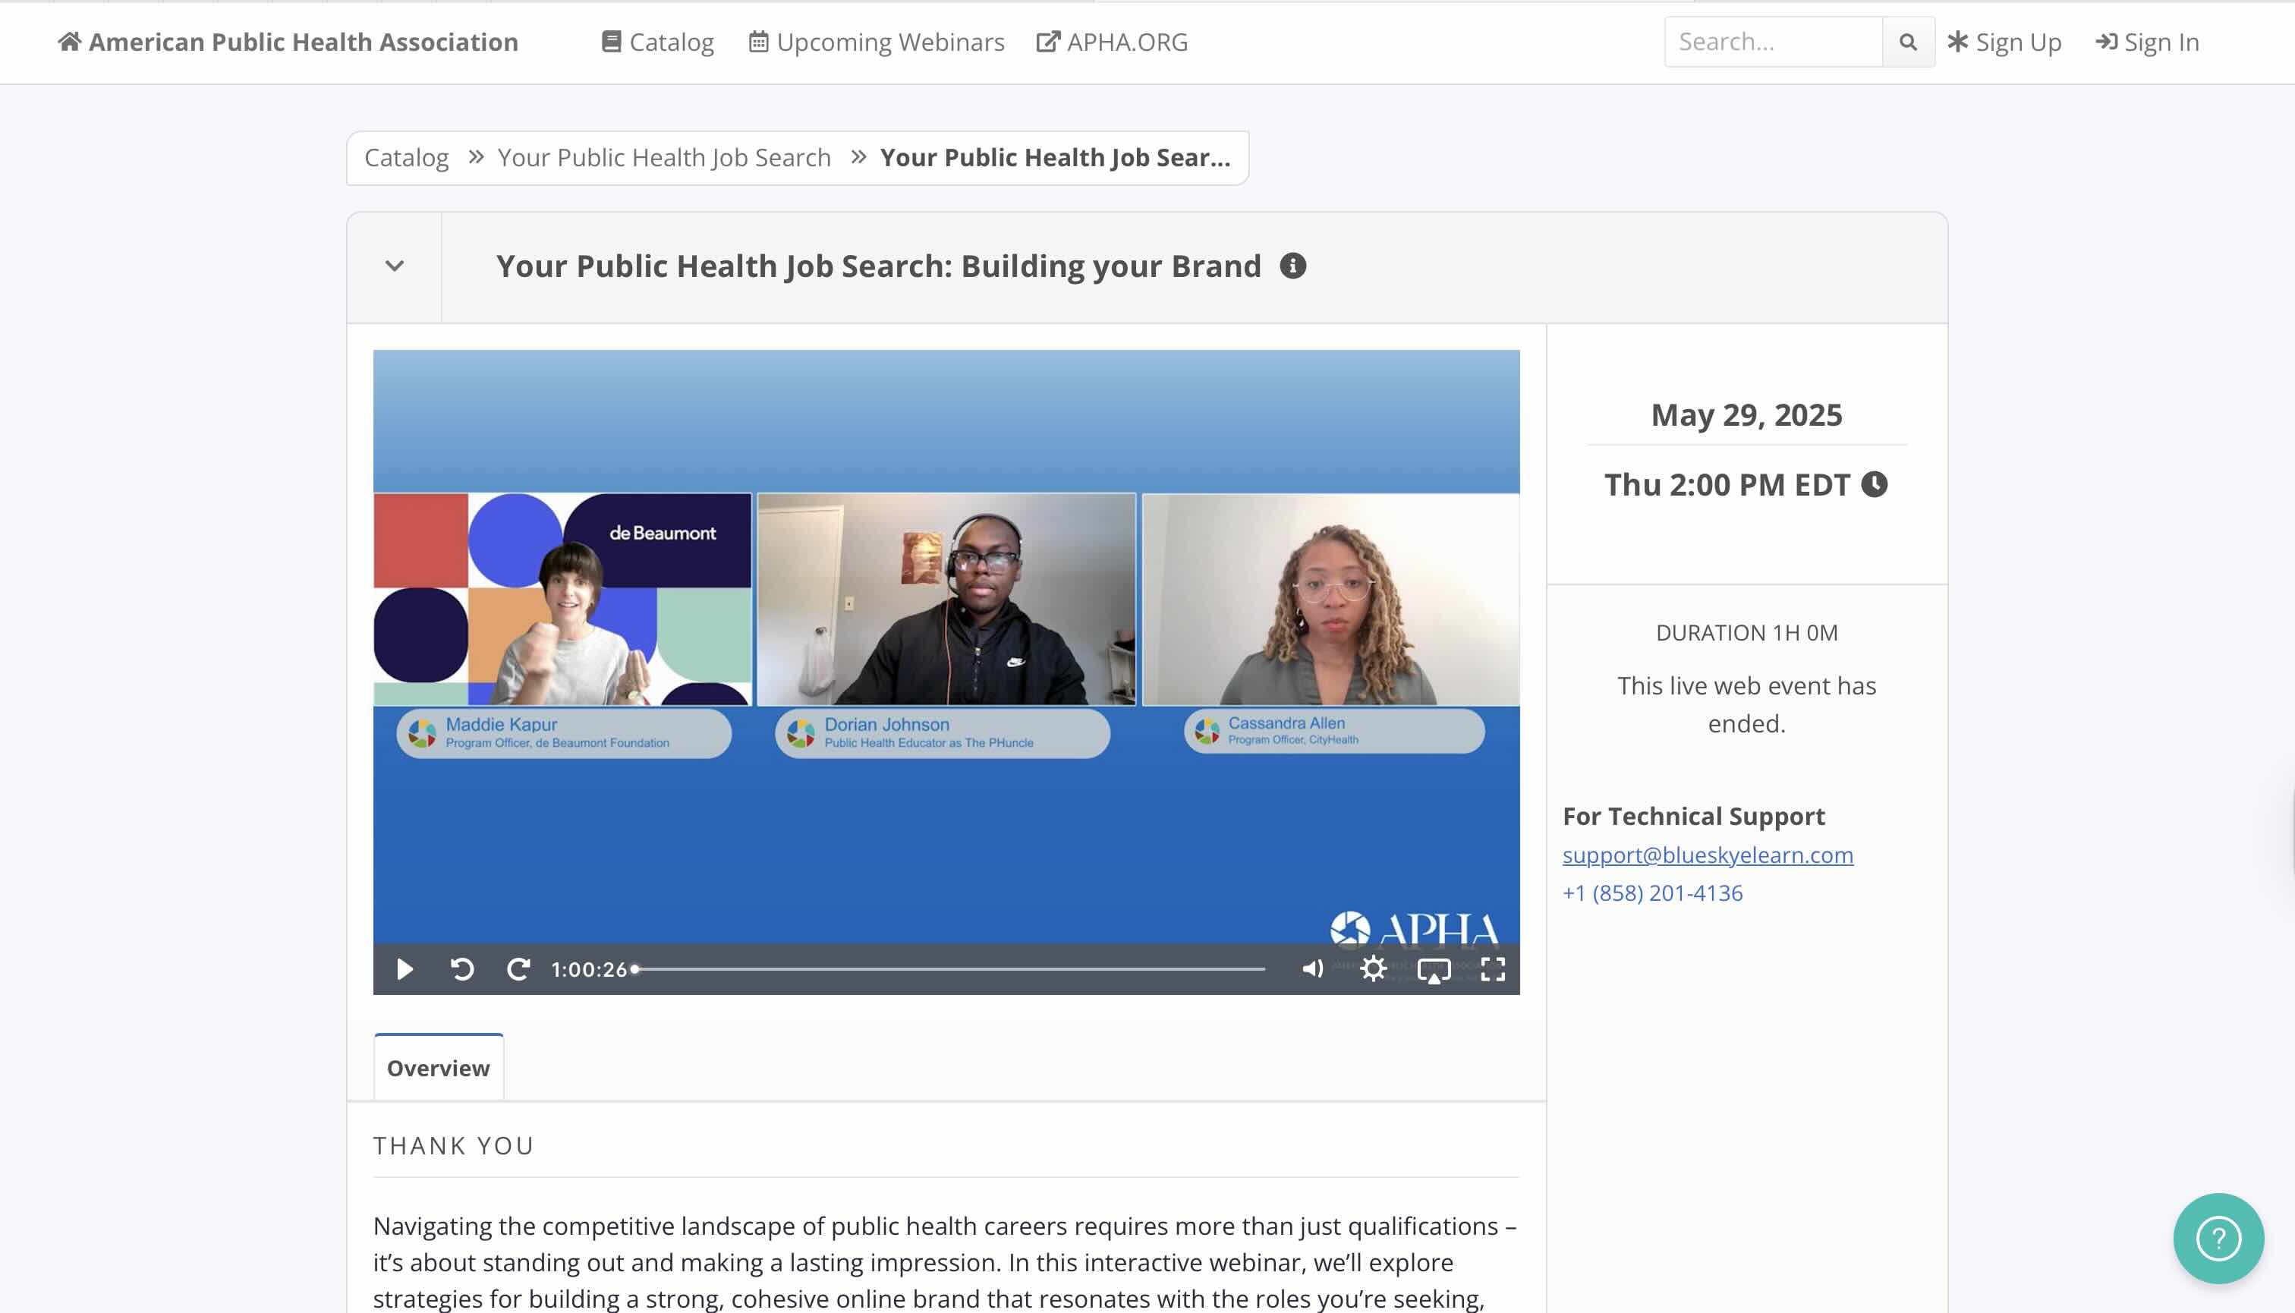The width and height of the screenshot is (2295, 1313).
Task: Go to Your Public Health Job Search breadcrumb
Action: pyautogui.click(x=664, y=157)
